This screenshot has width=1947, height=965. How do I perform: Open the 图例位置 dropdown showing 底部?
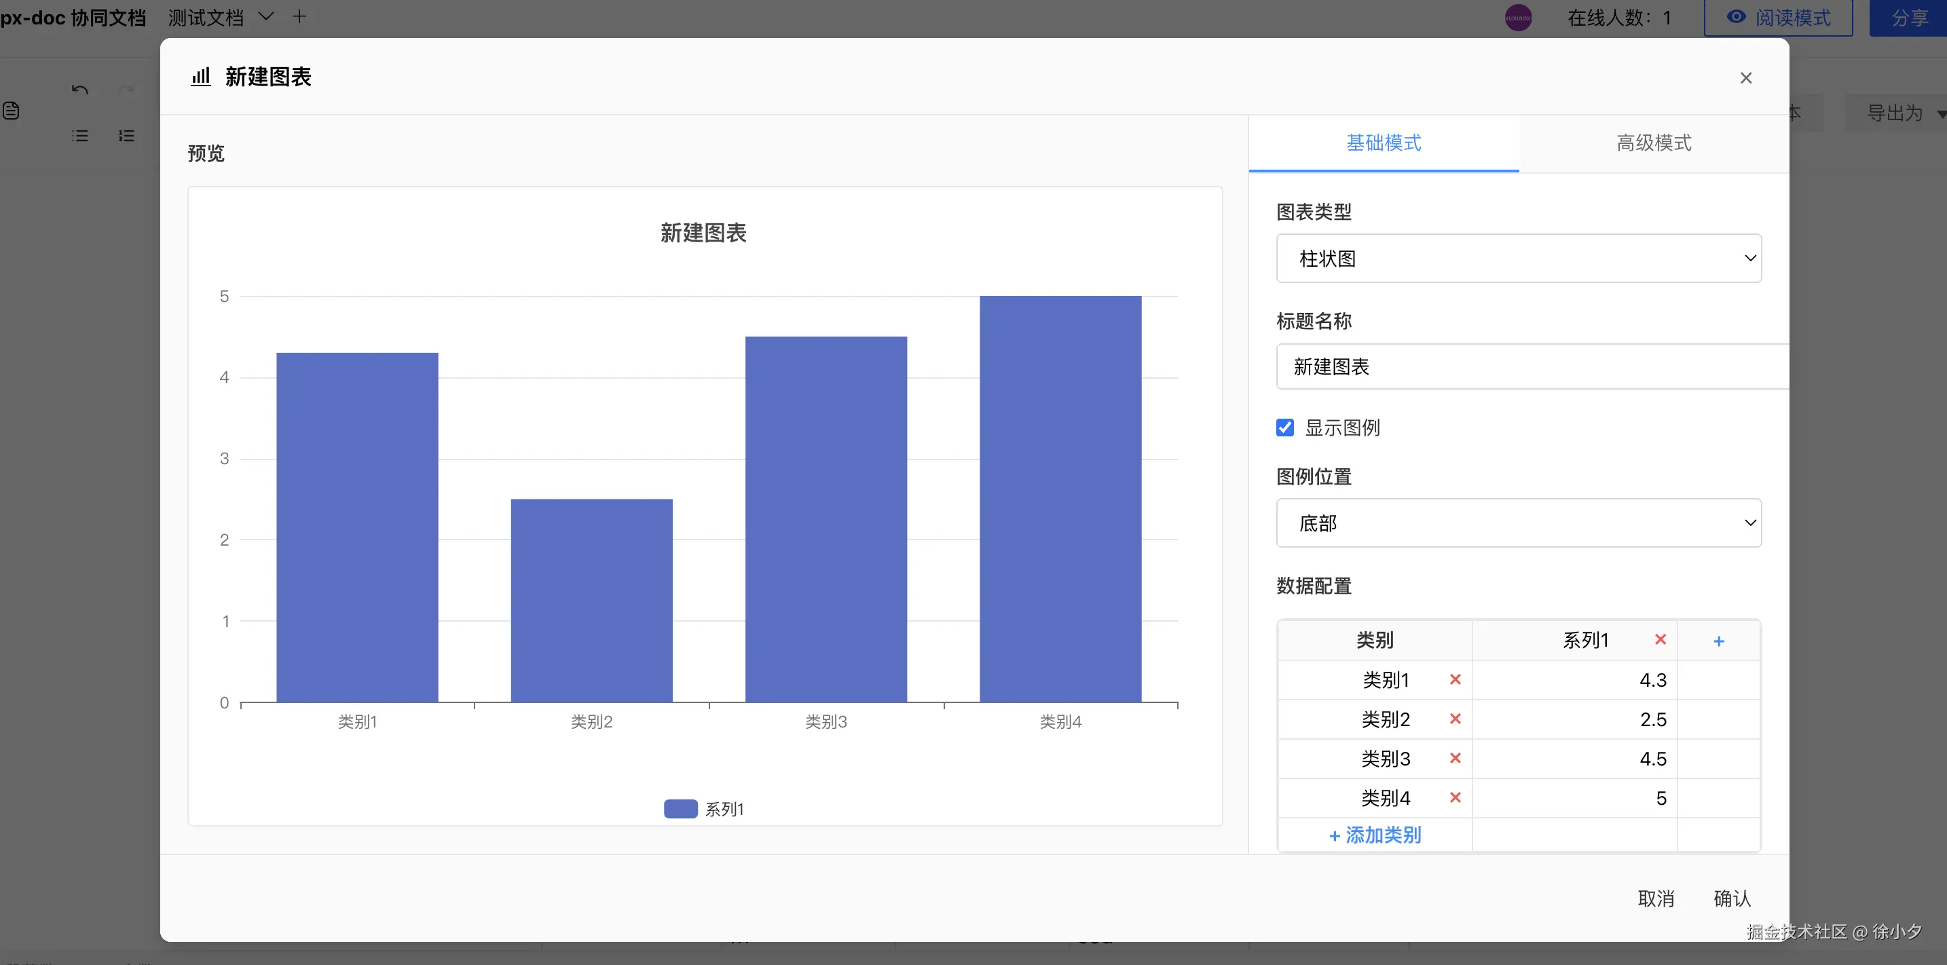(1518, 523)
